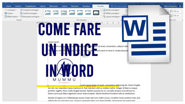
Task: Apply the black double frame picture style
Action: (x=96, y=13)
